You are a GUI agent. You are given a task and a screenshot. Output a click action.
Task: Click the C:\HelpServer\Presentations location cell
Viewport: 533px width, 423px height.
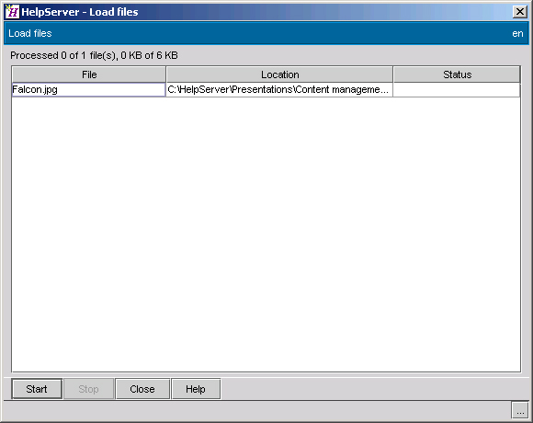[279, 90]
